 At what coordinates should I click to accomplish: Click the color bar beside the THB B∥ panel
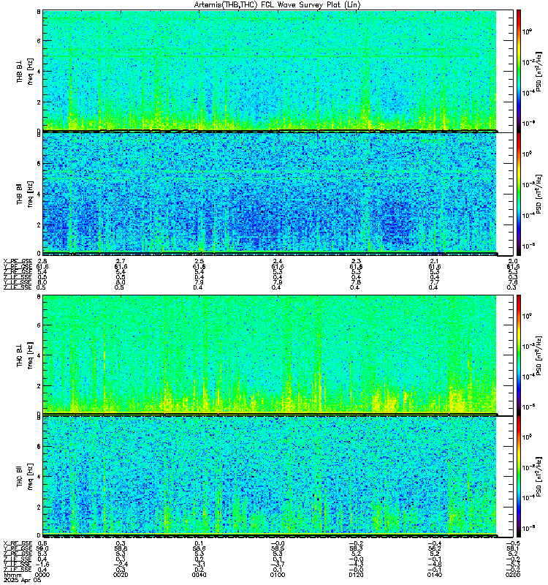(x=519, y=194)
